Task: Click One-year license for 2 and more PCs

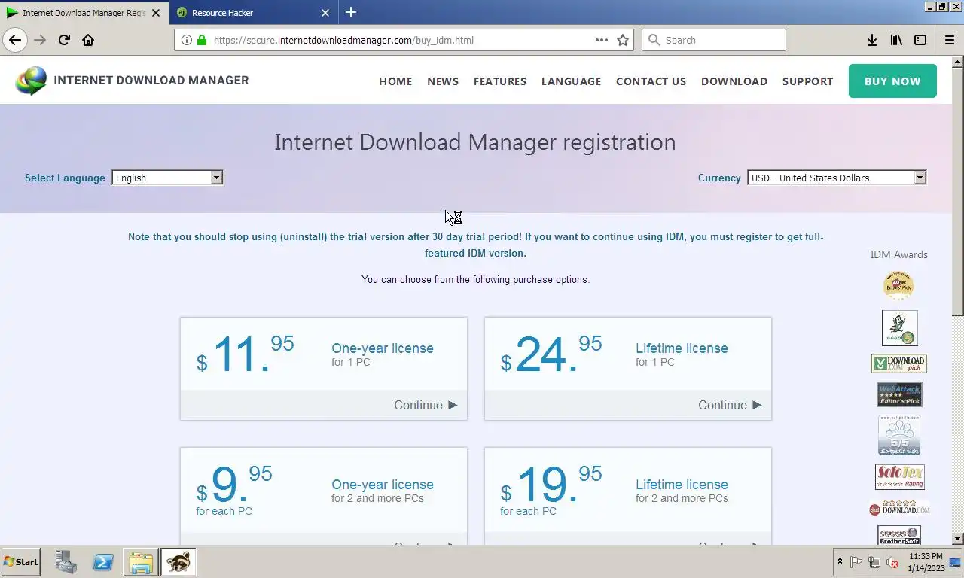Action: point(383,491)
